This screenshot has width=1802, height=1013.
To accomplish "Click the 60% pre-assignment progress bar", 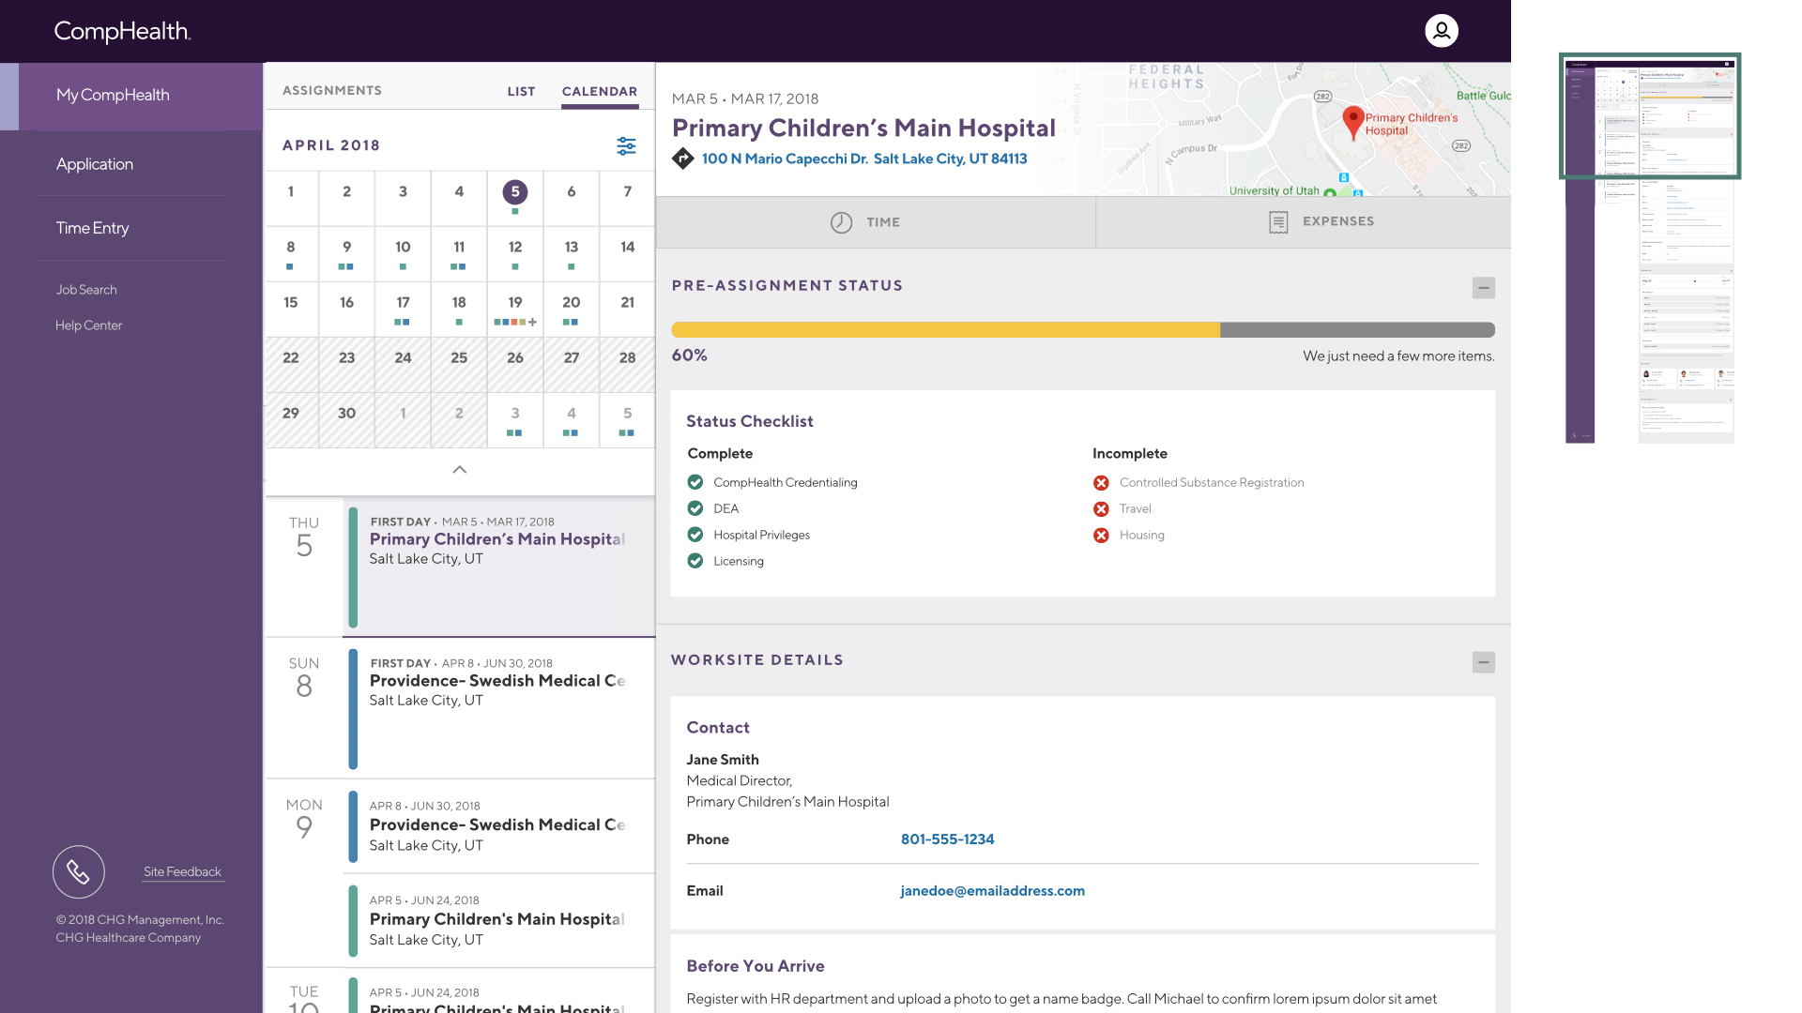I will pos(1083,330).
